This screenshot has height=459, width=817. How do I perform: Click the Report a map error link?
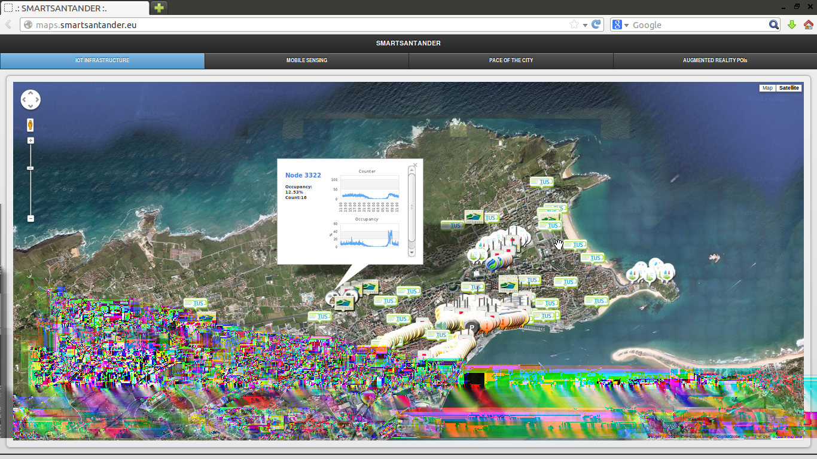(787, 437)
